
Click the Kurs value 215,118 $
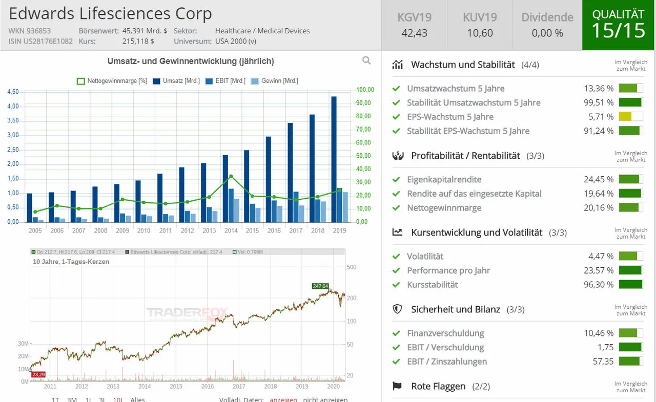pyautogui.click(x=138, y=41)
